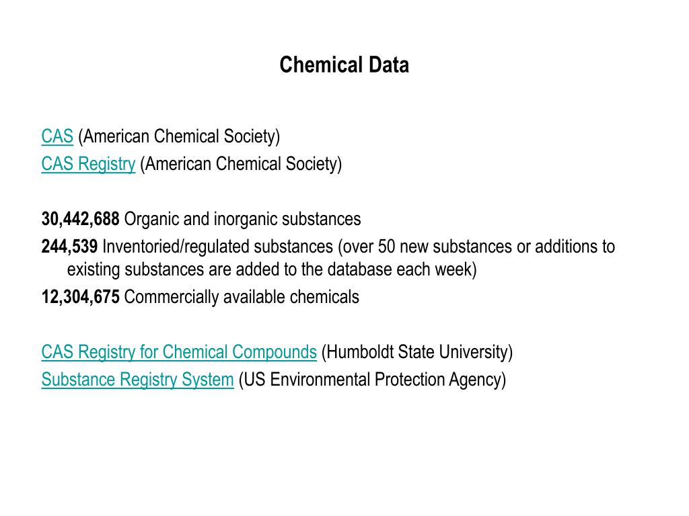
Task: Click 'Organic and inorganic substances' text
Action: point(242,219)
